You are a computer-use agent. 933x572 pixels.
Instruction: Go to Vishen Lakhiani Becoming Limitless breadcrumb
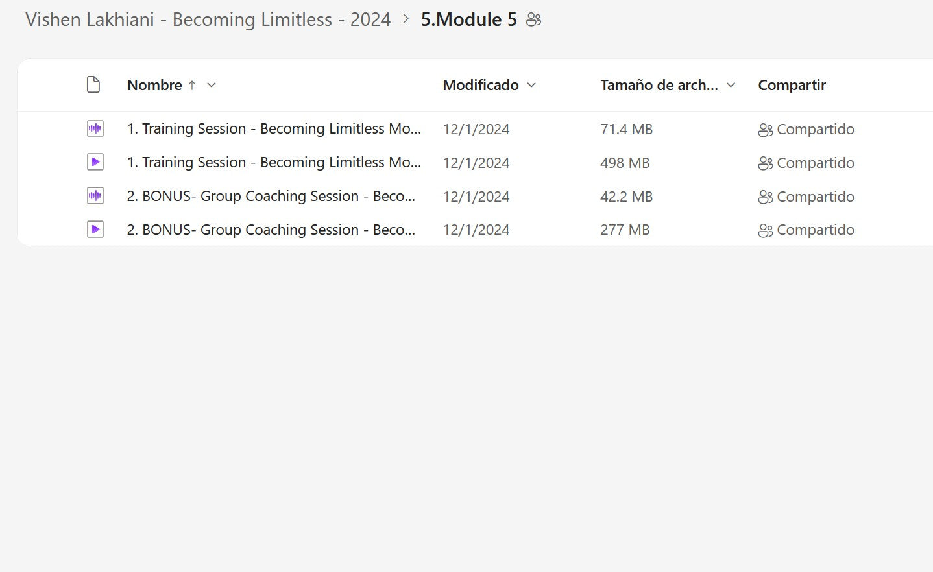tap(208, 19)
